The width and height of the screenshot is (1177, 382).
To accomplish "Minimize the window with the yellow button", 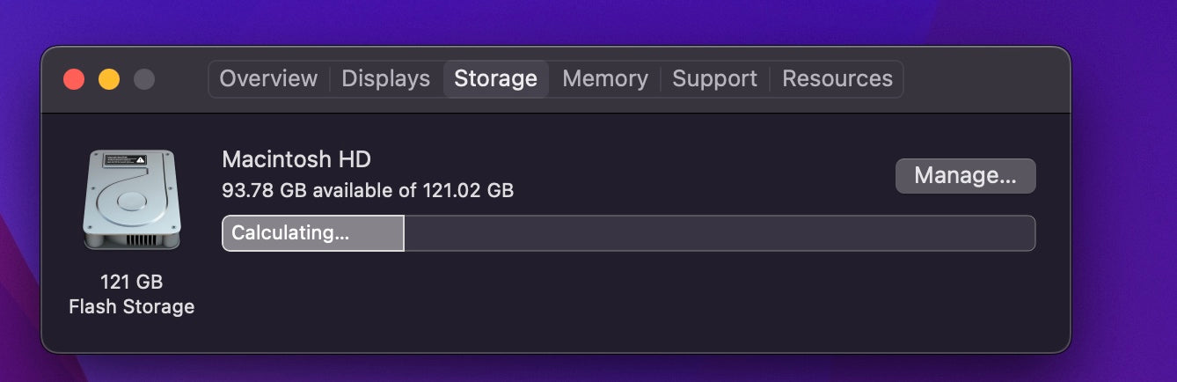I will pos(109,79).
